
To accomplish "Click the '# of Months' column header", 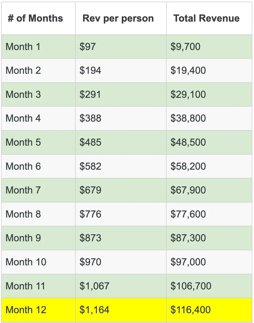I will click(38, 18).
